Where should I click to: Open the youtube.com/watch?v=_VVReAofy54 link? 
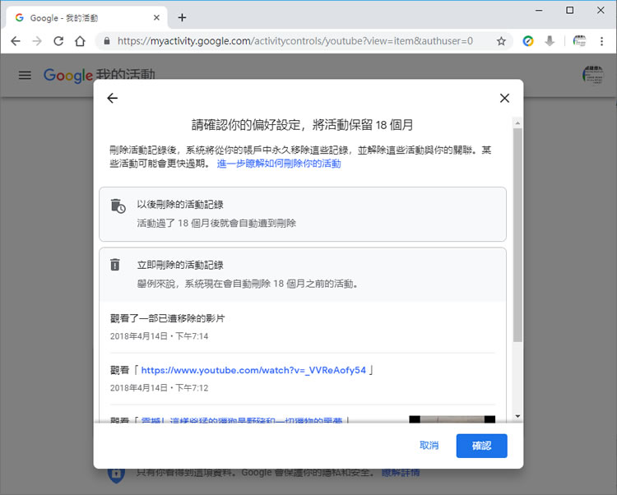(253, 370)
